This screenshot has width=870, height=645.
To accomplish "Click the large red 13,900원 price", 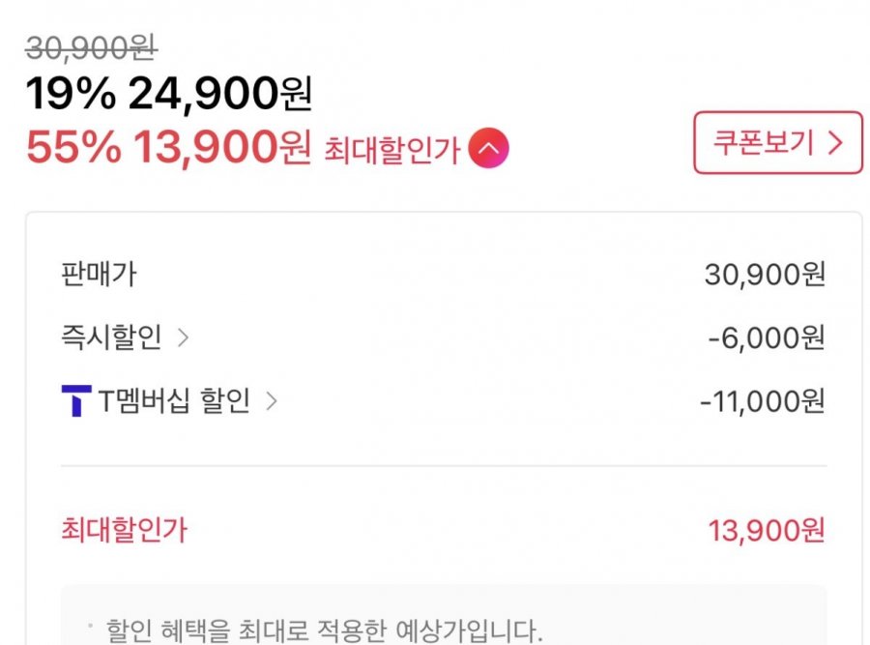I will [x=221, y=148].
